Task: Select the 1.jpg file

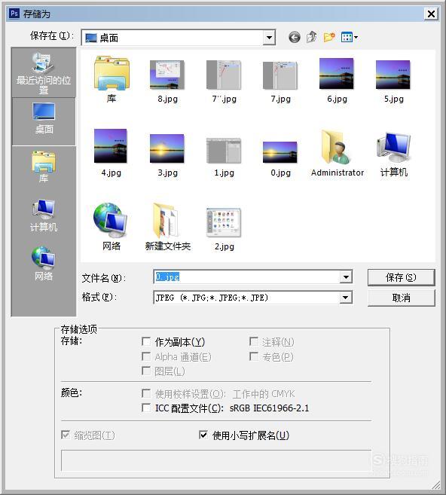Action: [224, 157]
